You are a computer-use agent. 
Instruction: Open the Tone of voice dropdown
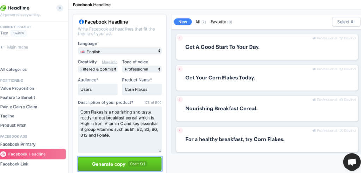pyautogui.click(x=142, y=69)
